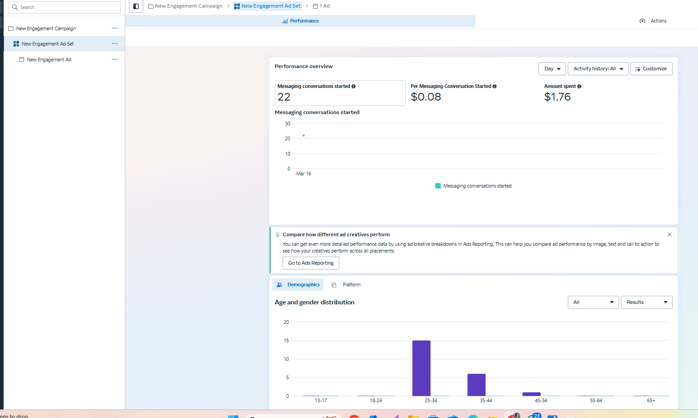This screenshot has height=418, width=698.
Task: Select the Demographics tab
Action: point(298,285)
